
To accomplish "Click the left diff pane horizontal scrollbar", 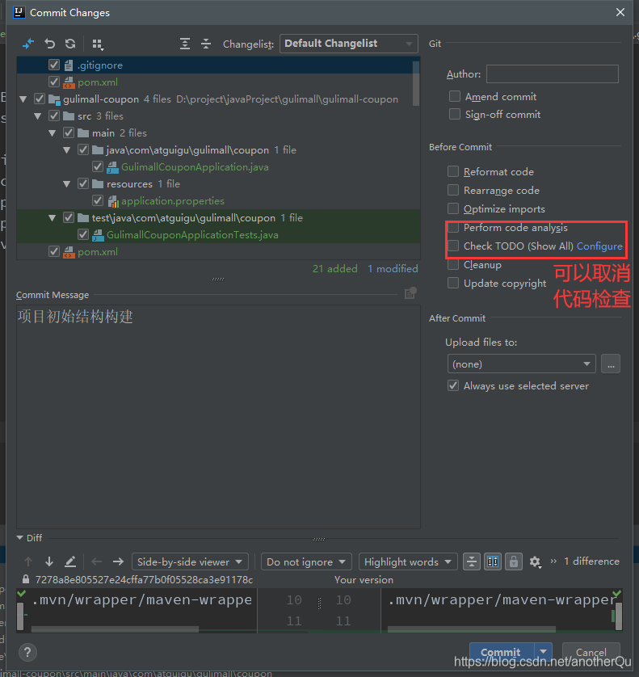I will [115, 629].
